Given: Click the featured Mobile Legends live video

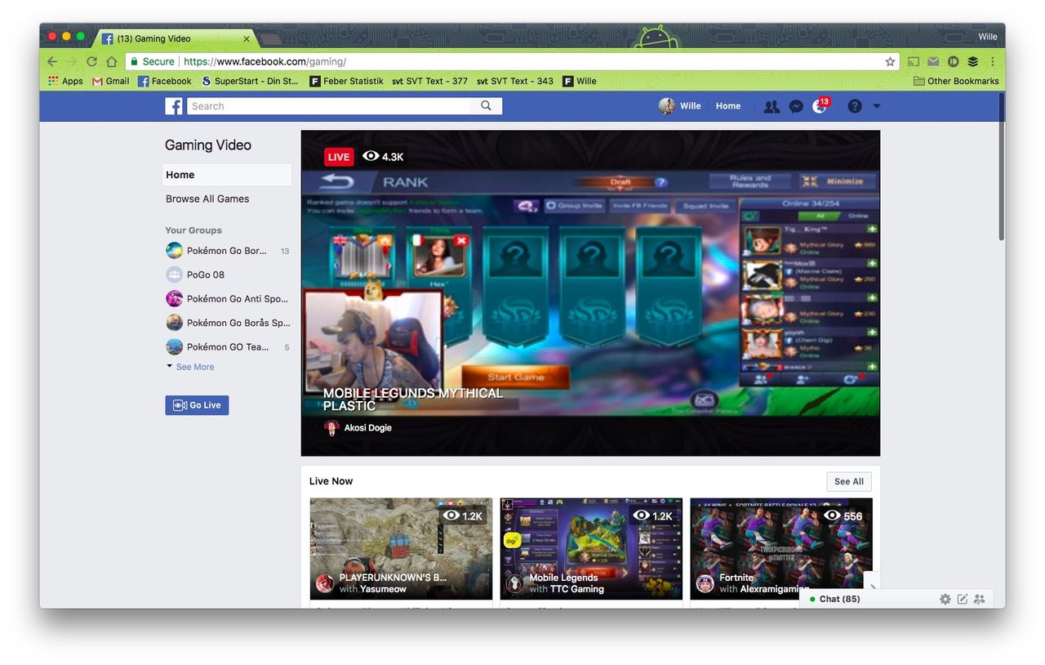Looking at the screenshot, I should point(590,293).
